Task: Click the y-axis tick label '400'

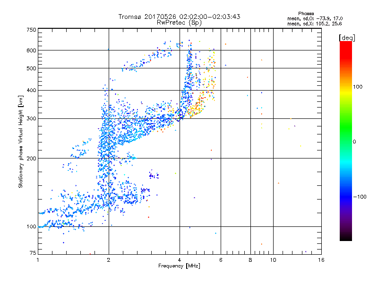Action: [31, 90]
